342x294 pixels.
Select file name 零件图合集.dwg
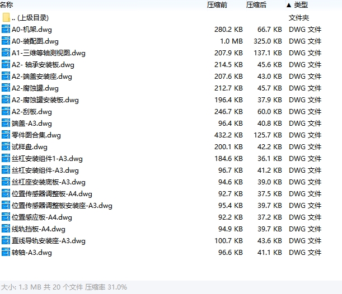pos(36,135)
